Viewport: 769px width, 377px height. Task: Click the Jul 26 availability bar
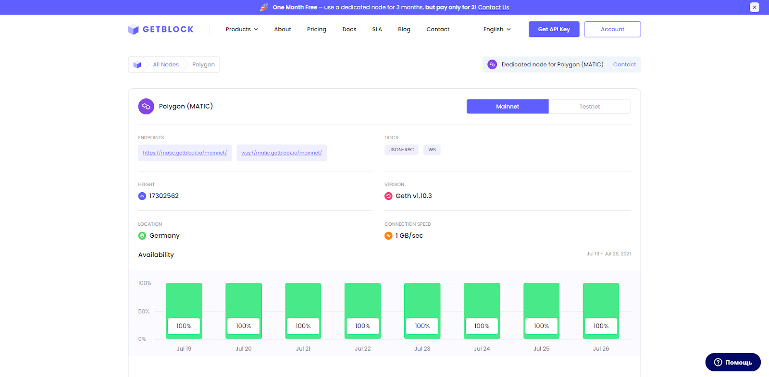[601, 311]
